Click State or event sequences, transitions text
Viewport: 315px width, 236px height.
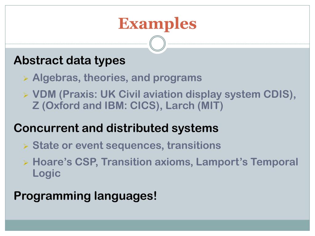pos(126,145)
